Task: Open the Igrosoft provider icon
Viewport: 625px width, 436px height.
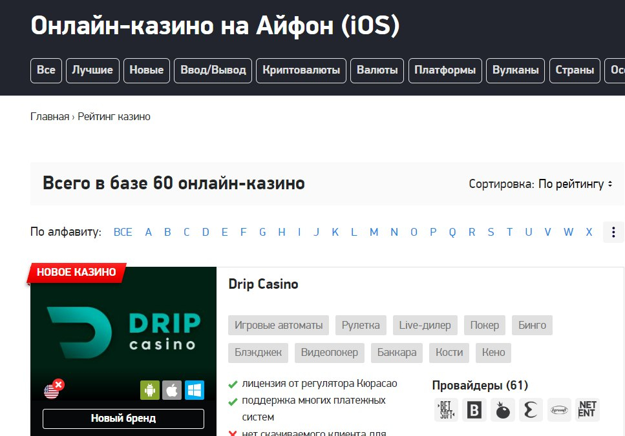Action: (x=559, y=410)
